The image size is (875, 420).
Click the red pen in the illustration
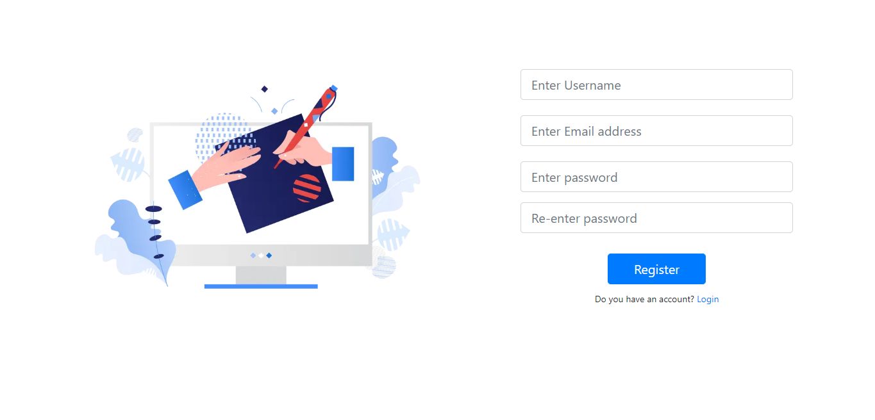tap(308, 126)
